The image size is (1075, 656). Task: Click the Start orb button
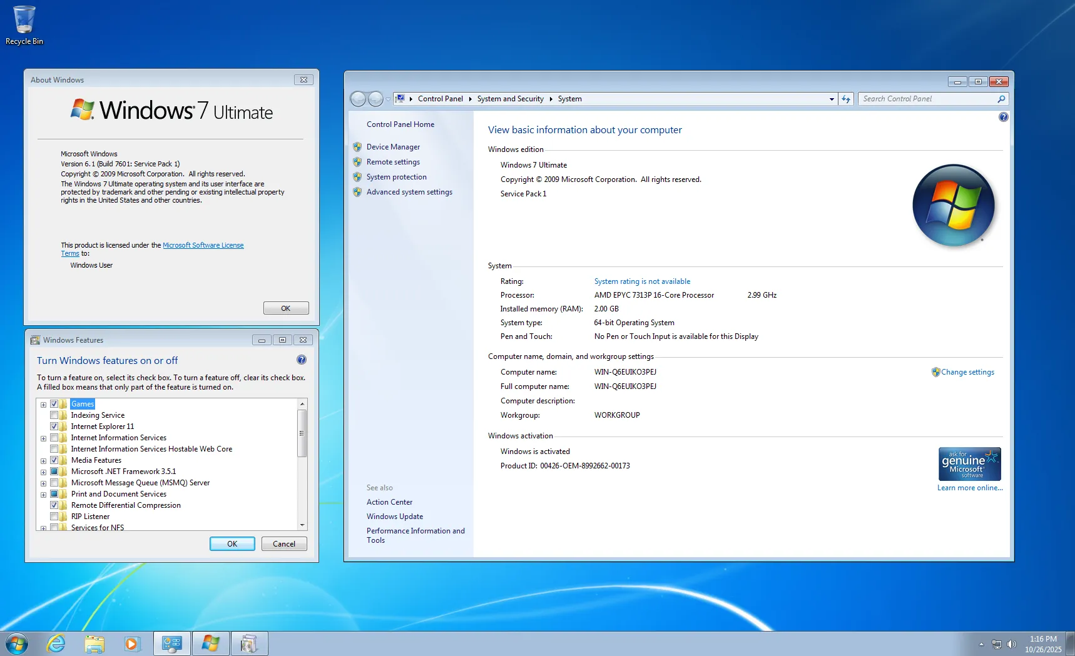tap(16, 643)
